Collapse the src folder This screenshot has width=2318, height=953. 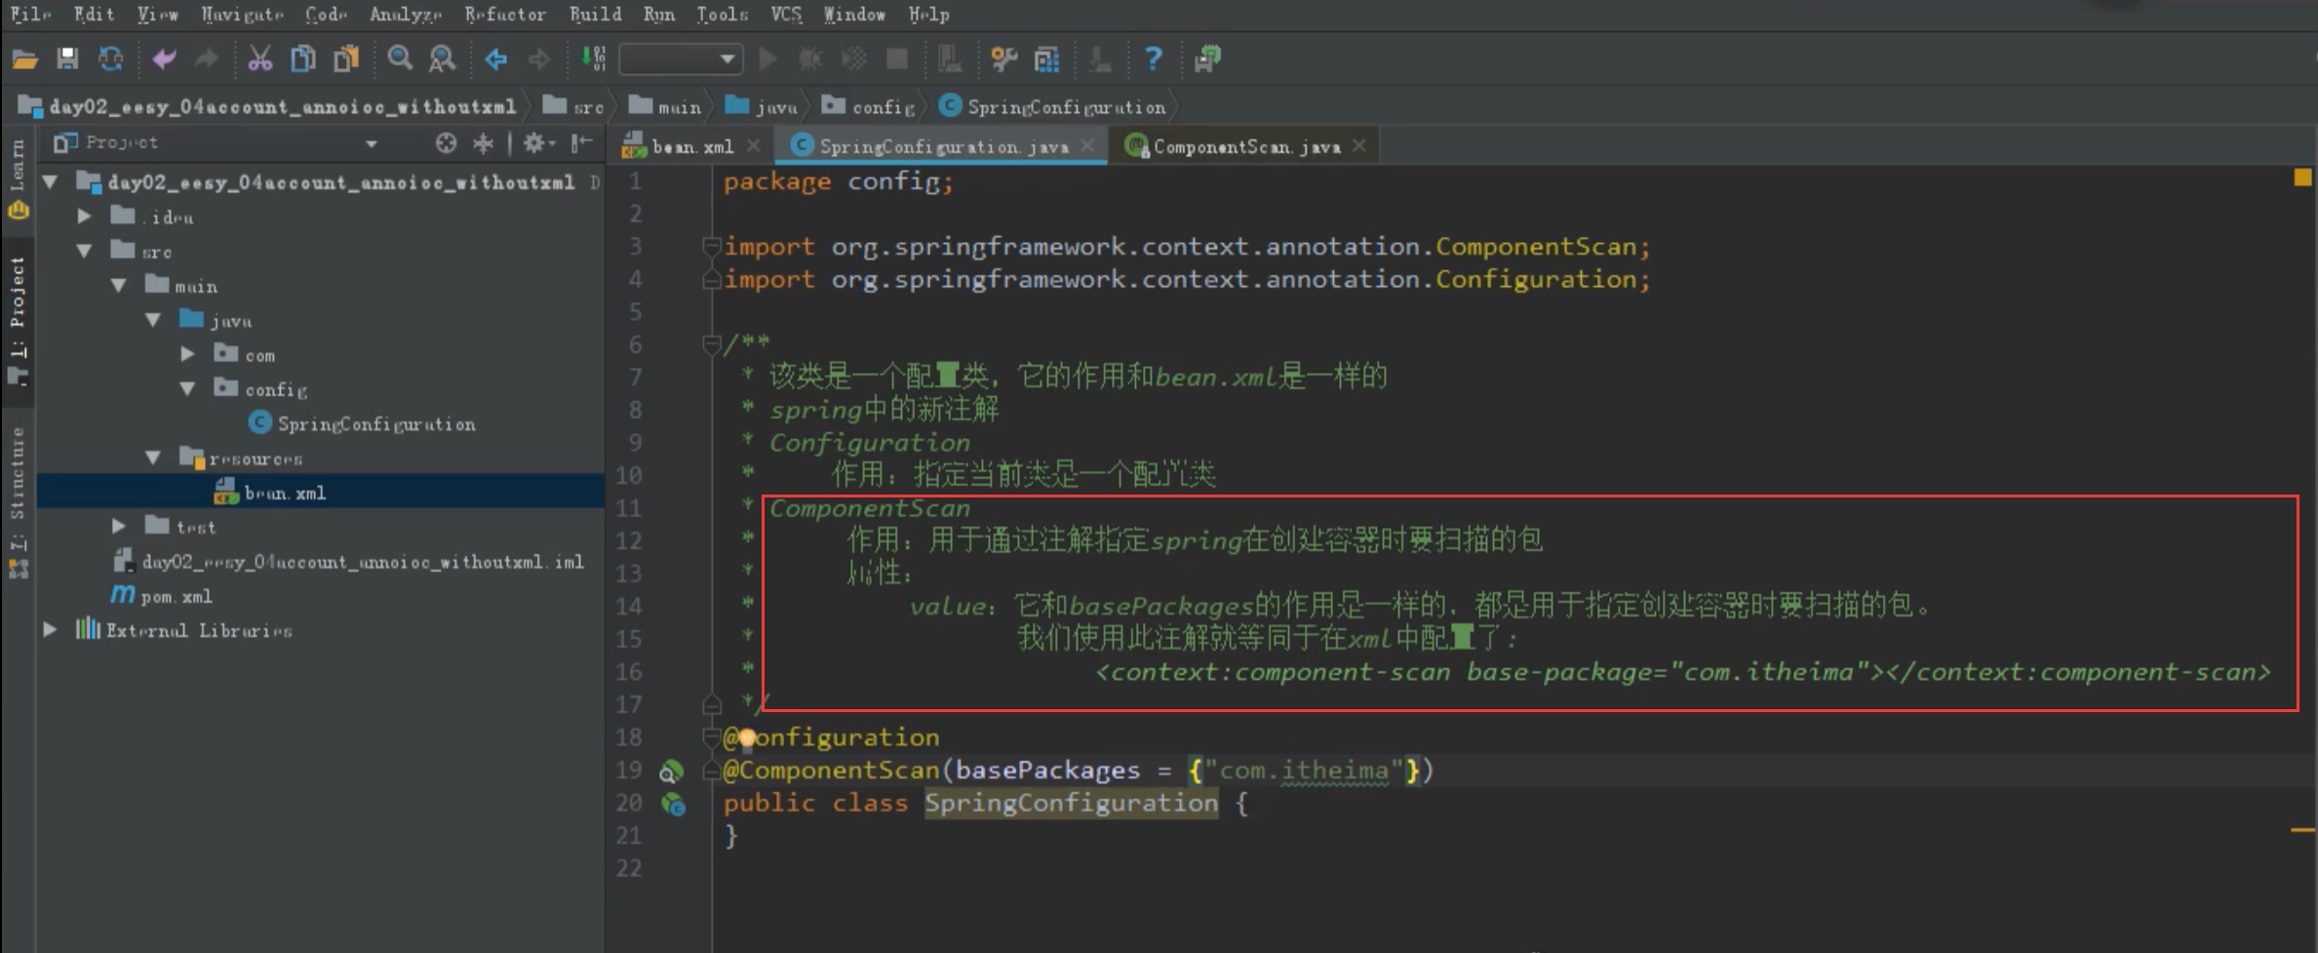pos(85,251)
